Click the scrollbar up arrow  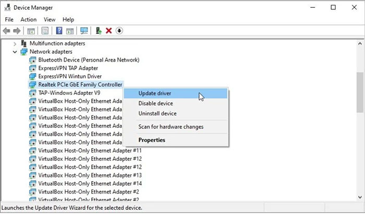pyautogui.click(x=360, y=44)
